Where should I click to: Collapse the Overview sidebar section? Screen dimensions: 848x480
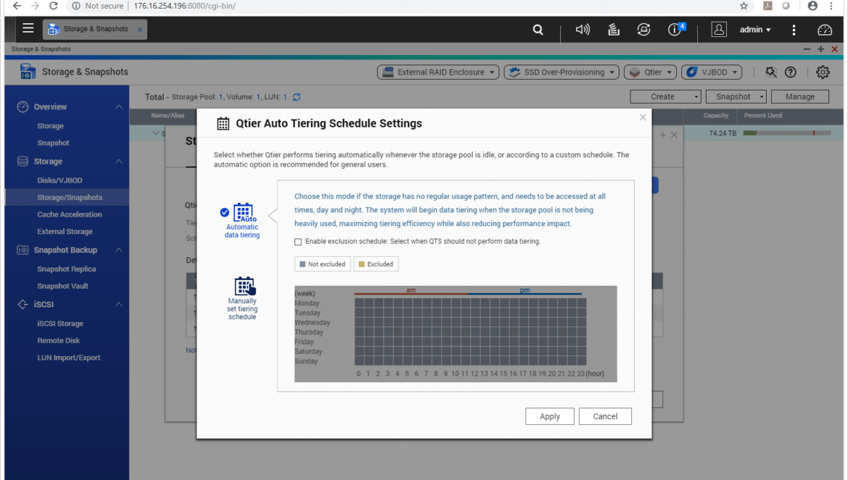pos(118,107)
